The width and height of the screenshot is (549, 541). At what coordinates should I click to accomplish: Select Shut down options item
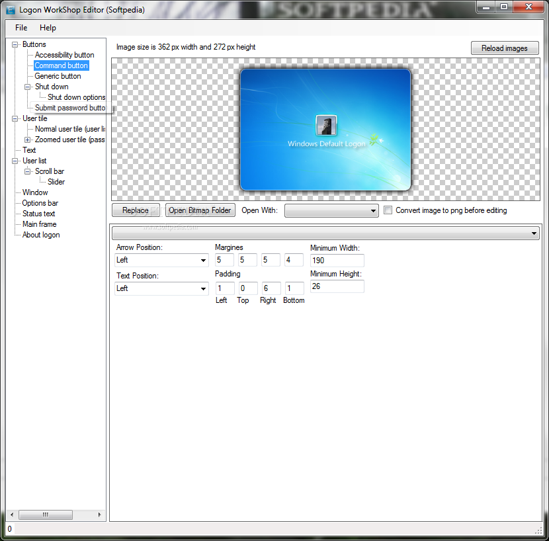pyautogui.click(x=76, y=97)
